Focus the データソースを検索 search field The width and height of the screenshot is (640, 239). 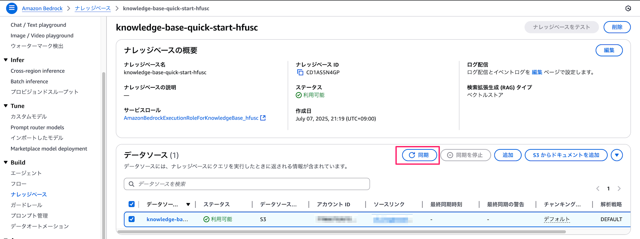(x=247, y=184)
